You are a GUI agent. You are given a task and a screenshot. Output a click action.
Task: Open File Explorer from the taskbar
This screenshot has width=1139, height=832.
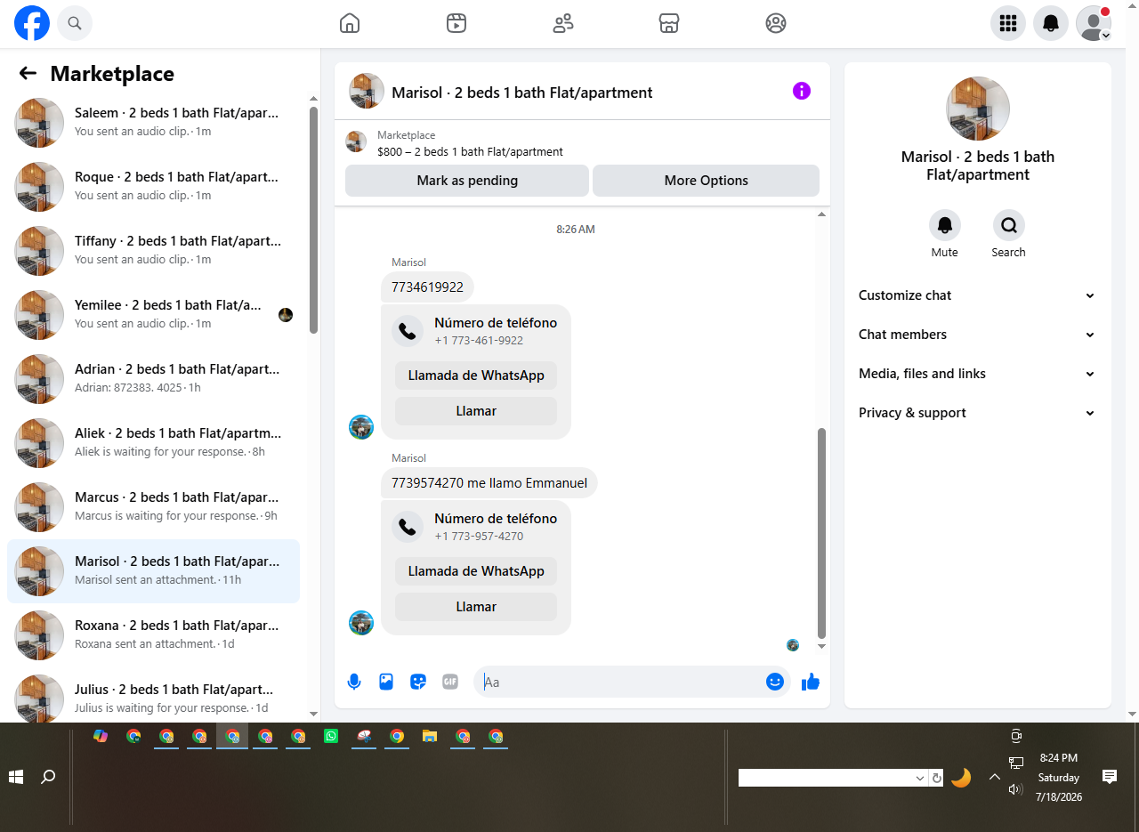coord(430,736)
